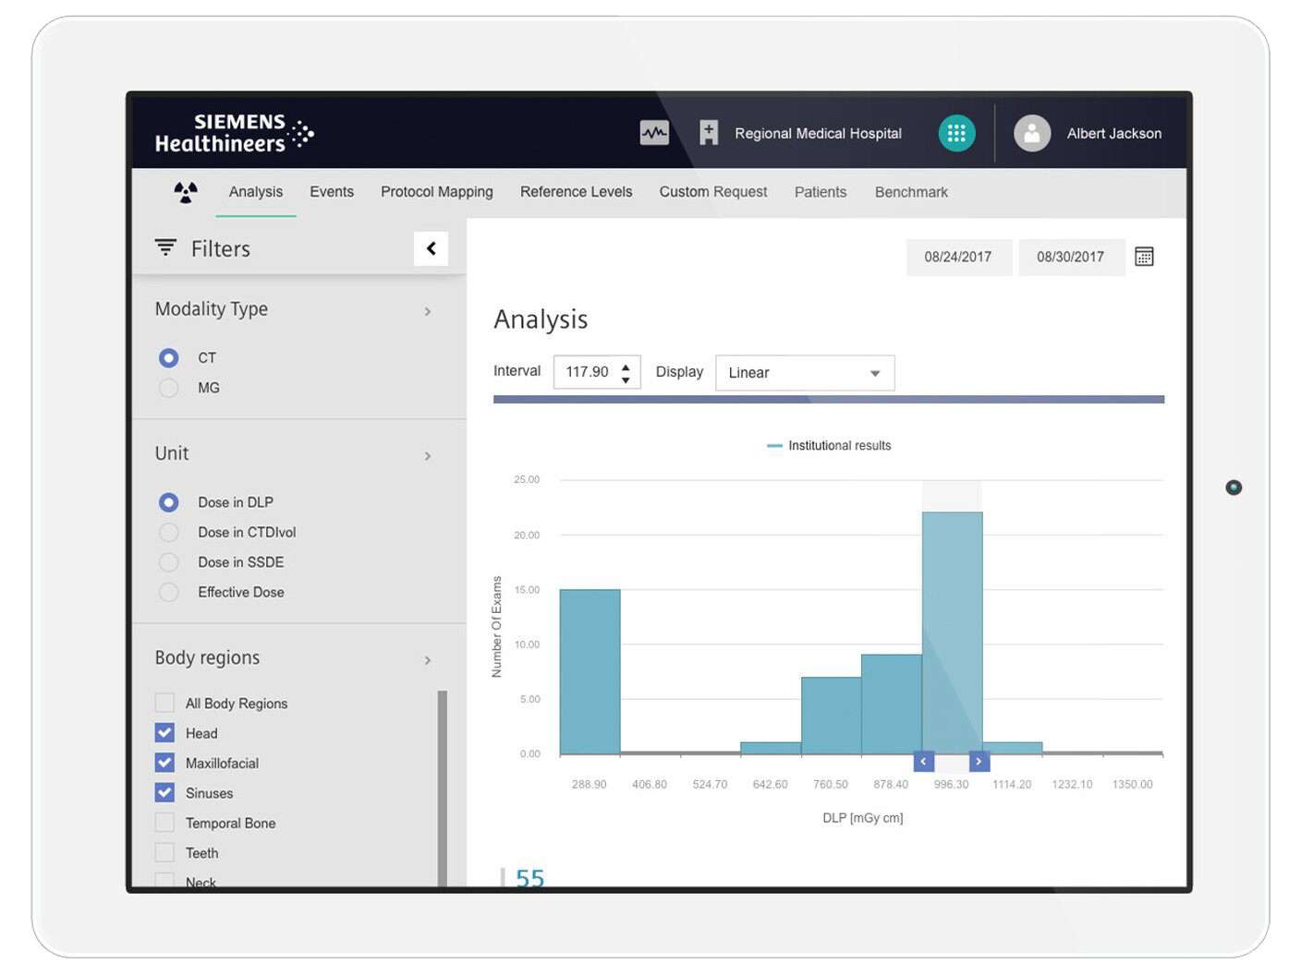Viewport: 1301px width, 975px height.
Task: Expand the Body regions section chevron
Action: [x=427, y=660]
